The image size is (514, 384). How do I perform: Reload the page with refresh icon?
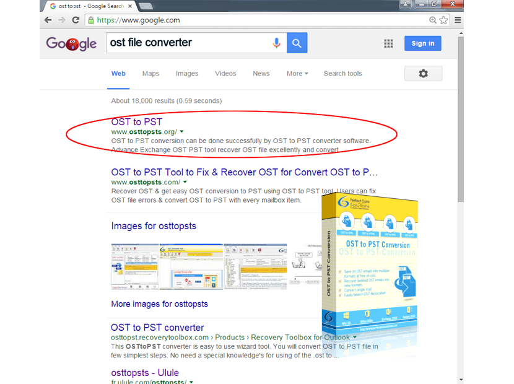(76, 20)
